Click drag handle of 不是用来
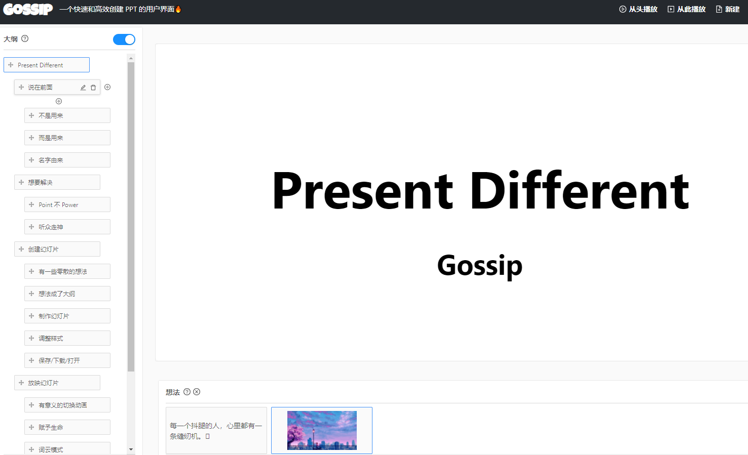The image size is (748, 455). point(31,115)
